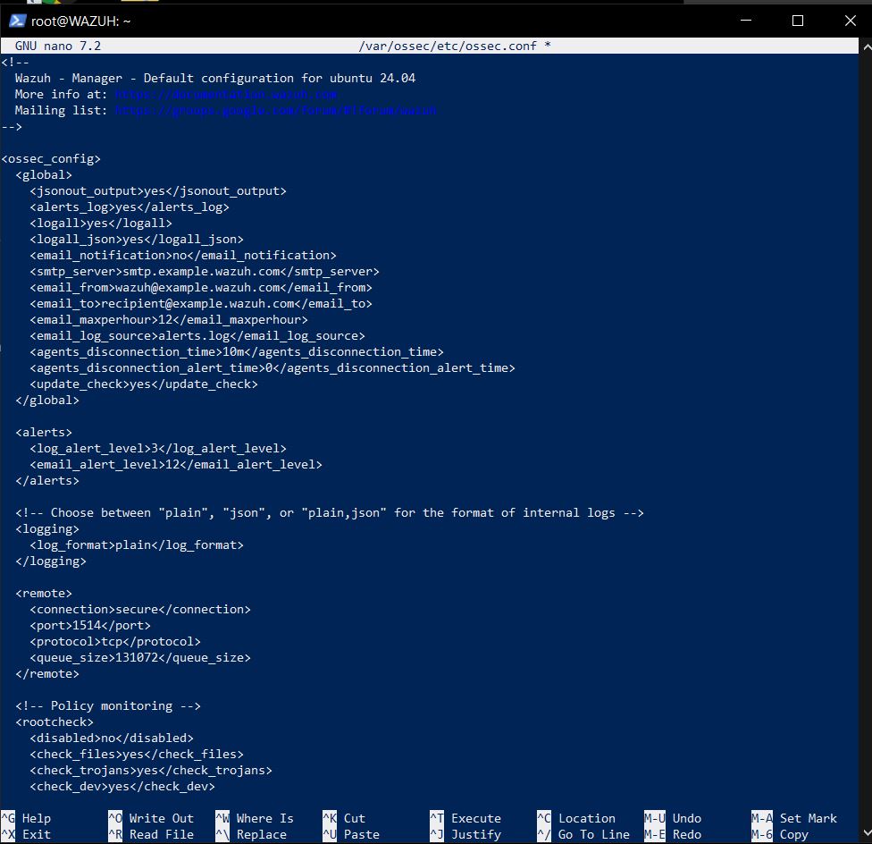Click the alerts_log yes line

tap(130, 207)
